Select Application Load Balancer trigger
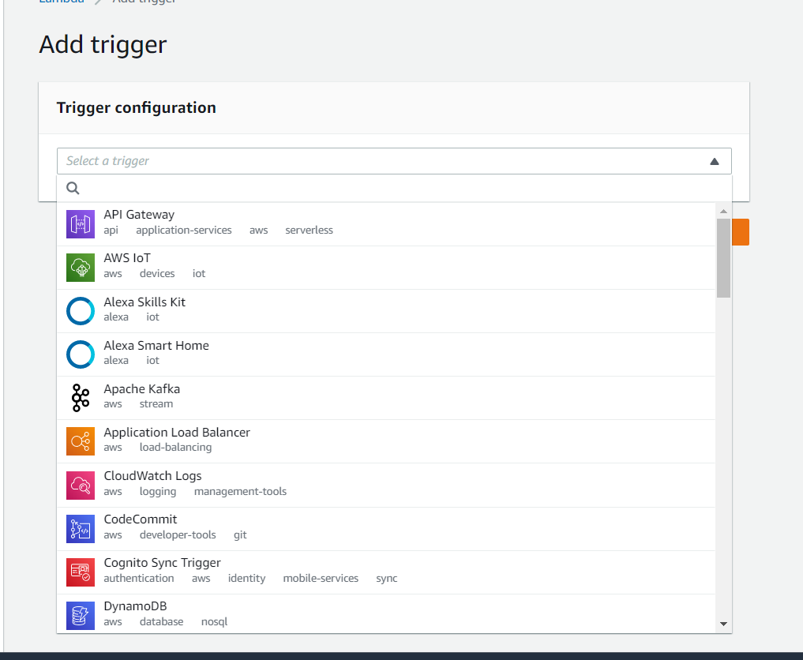The image size is (803, 660). 386,442
